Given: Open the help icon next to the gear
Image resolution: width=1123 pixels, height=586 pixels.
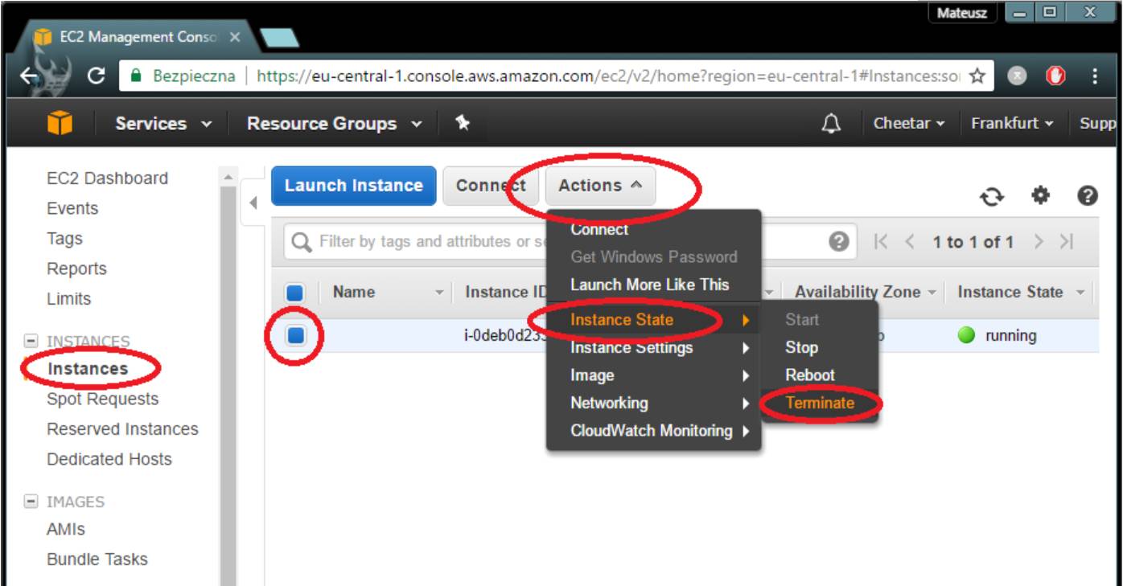Looking at the screenshot, I should (1088, 195).
